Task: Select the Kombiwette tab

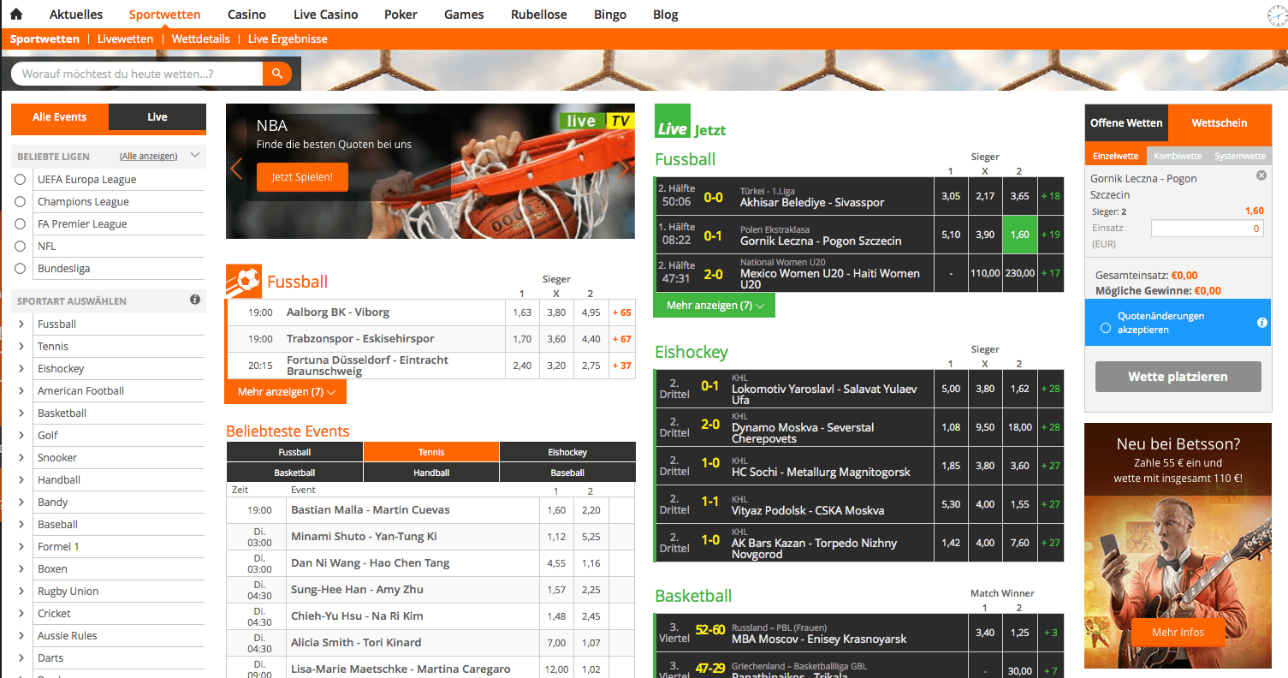Action: [x=1177, y=156]
